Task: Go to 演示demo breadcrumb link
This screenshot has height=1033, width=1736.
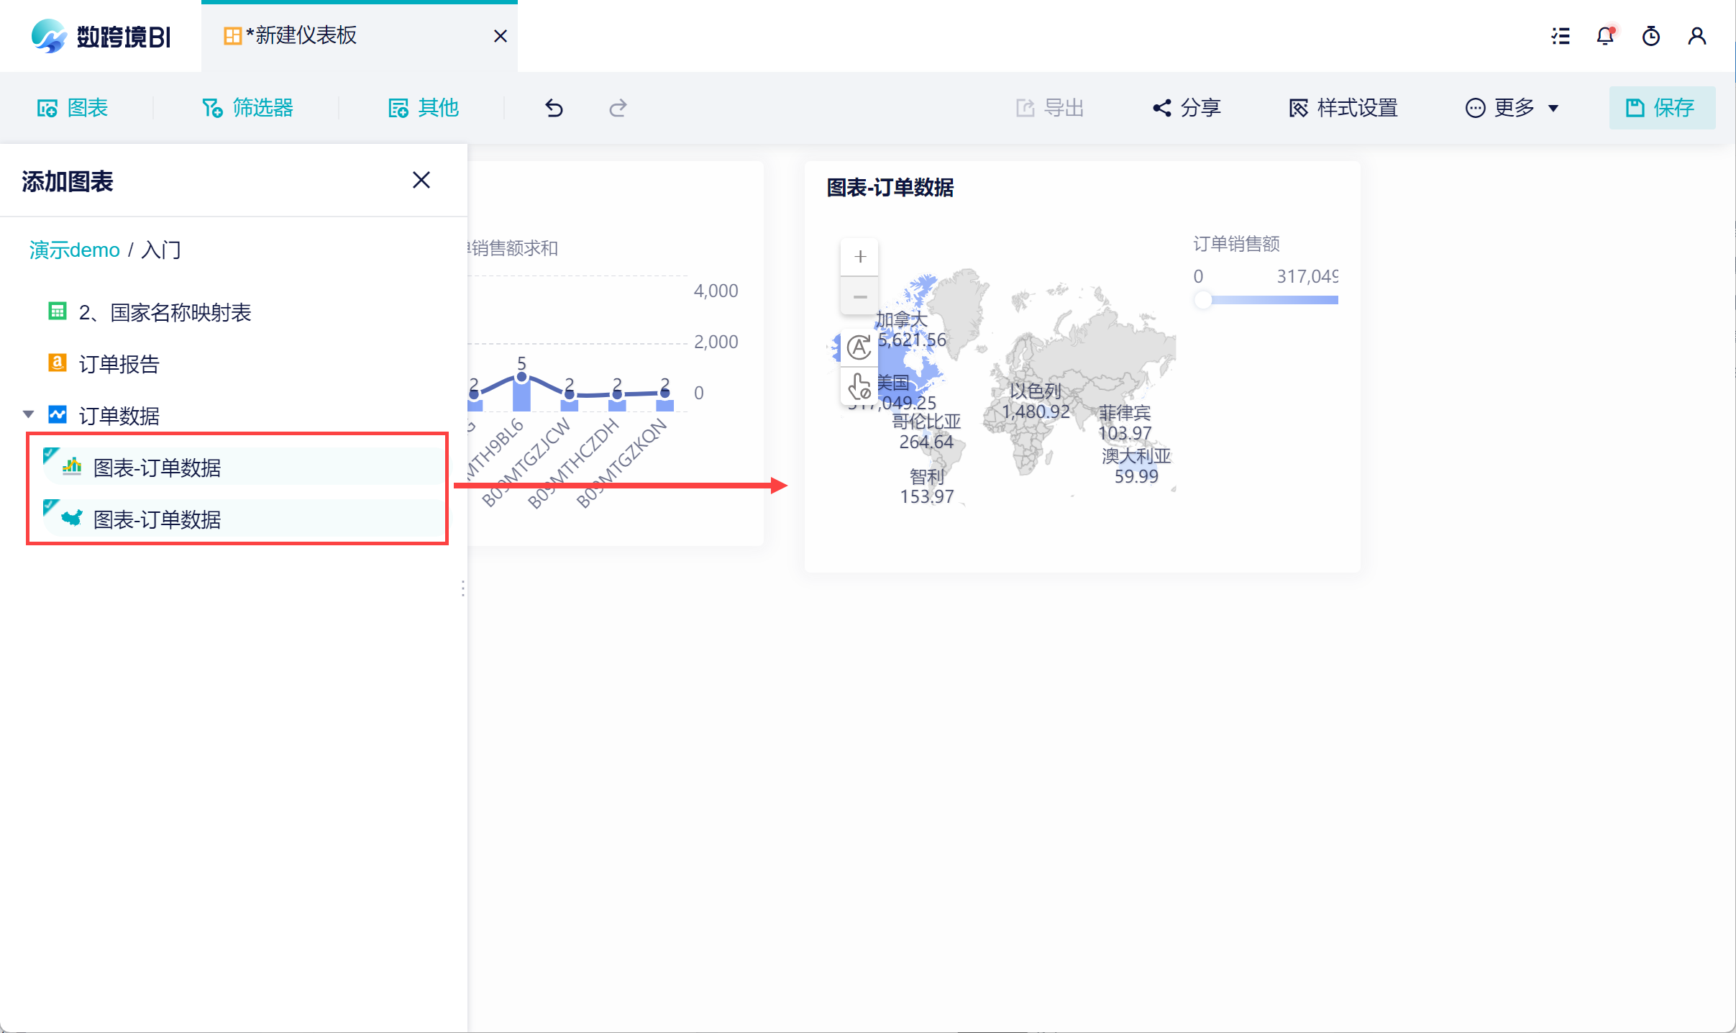Action: pos(74,250)
